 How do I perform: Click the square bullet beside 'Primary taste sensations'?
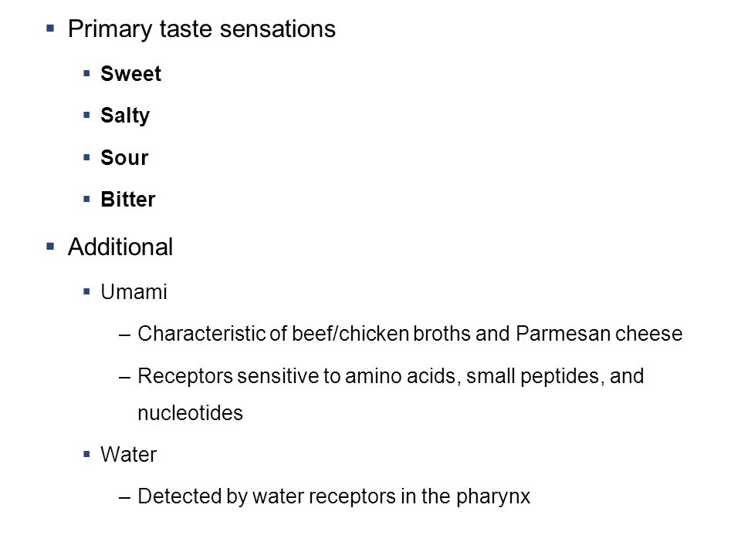51,29
